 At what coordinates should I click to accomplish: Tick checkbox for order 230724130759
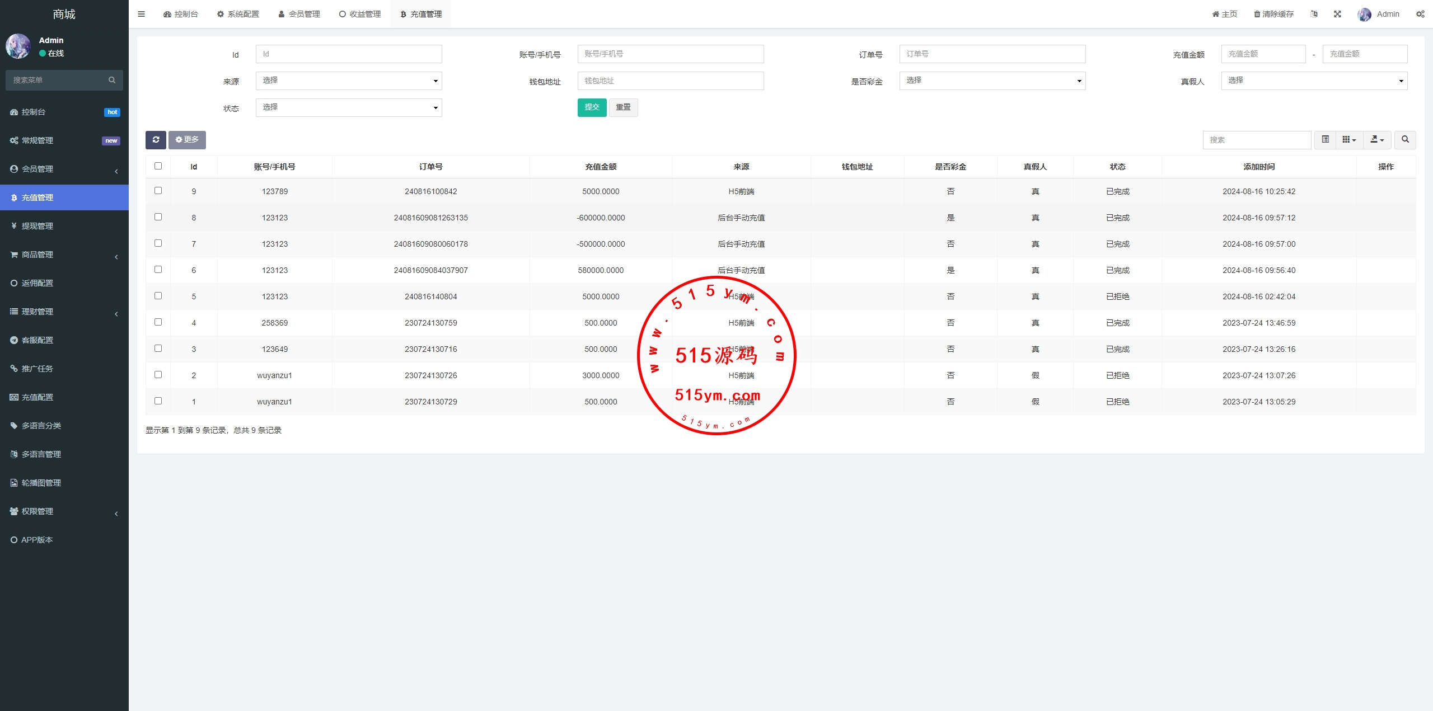158,322
